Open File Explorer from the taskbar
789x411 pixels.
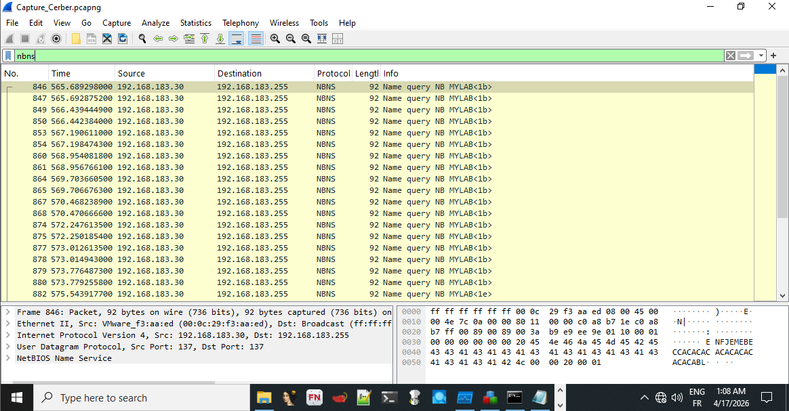coord(264,398)
